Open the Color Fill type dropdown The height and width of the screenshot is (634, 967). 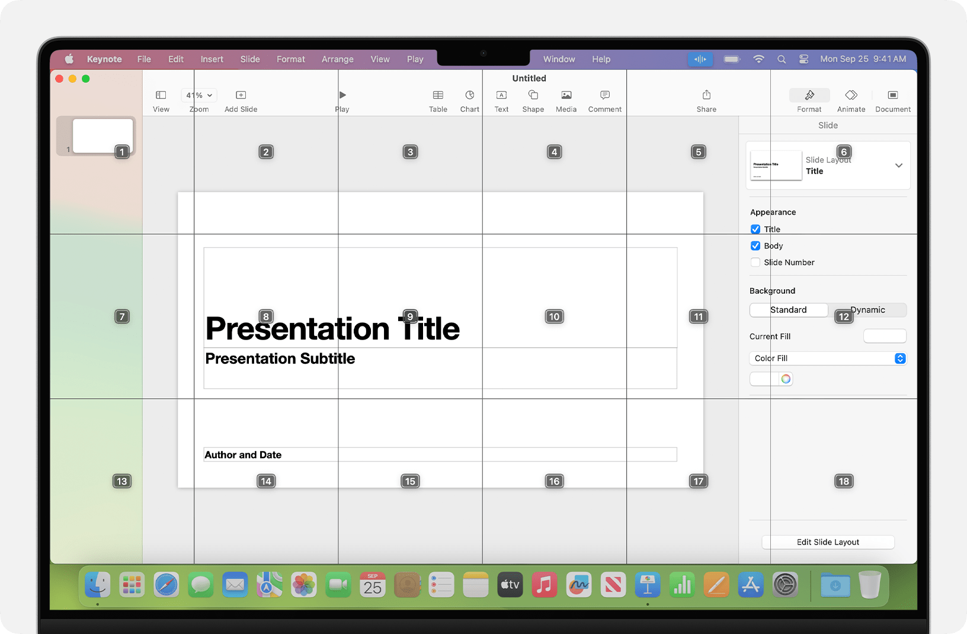click(x=828, y=358)
